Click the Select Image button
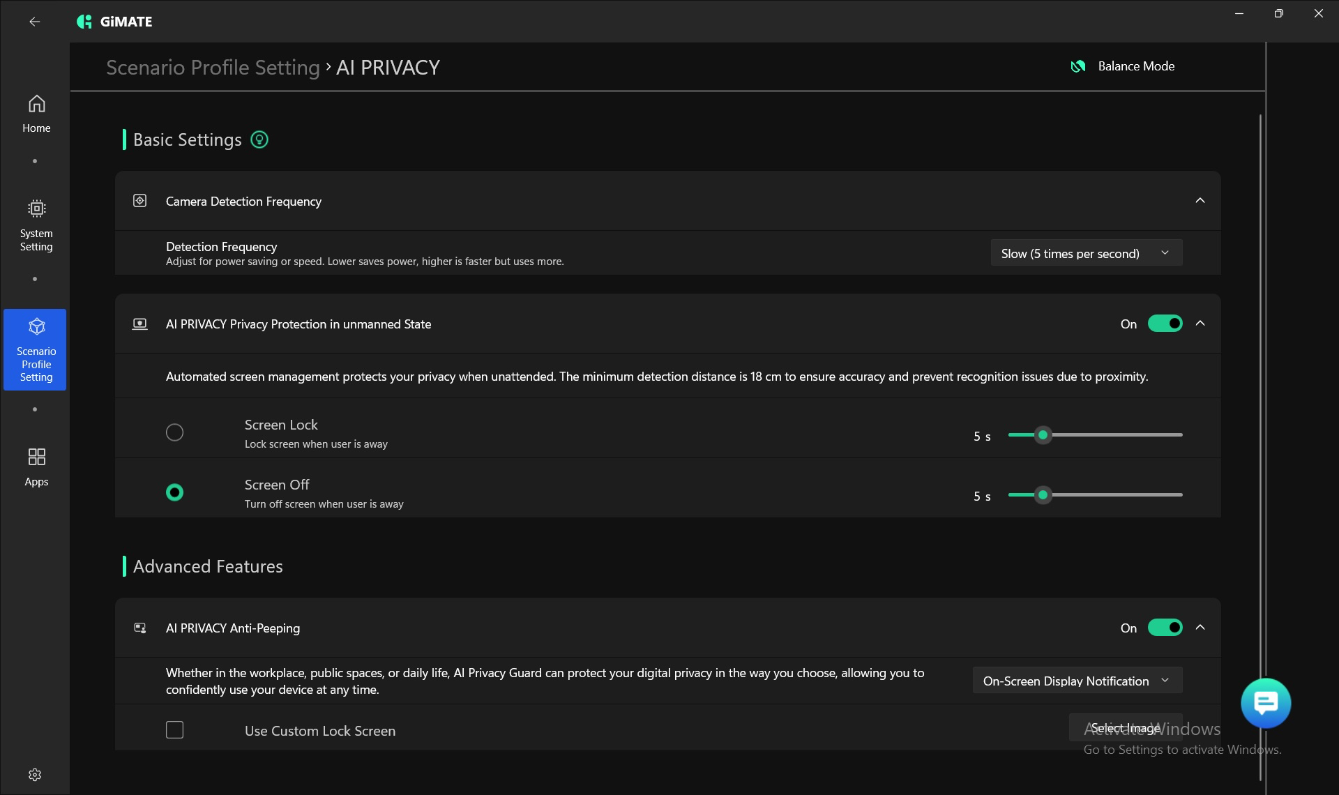The width and height of the screenshot is (1339, 795). pos(1125,728)
